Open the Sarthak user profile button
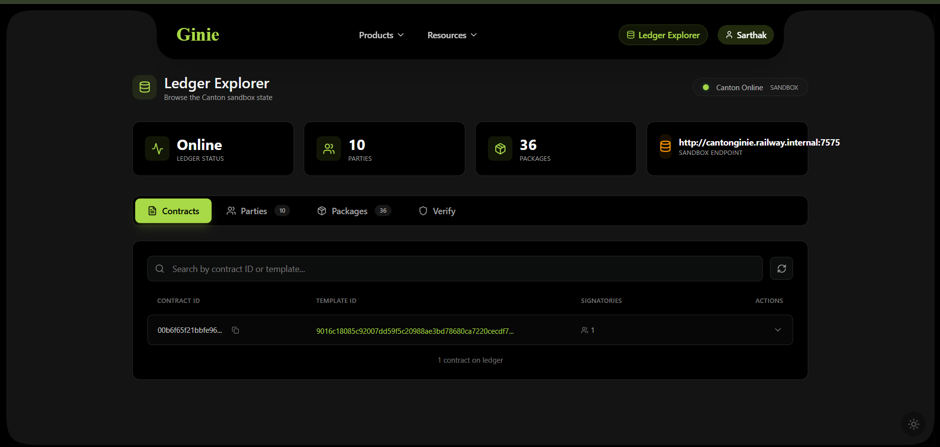 point(746,35)
